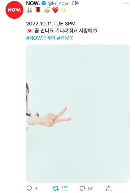Open the attached peace-sign hand photo

pyautogui.click(x=78, y=114)
